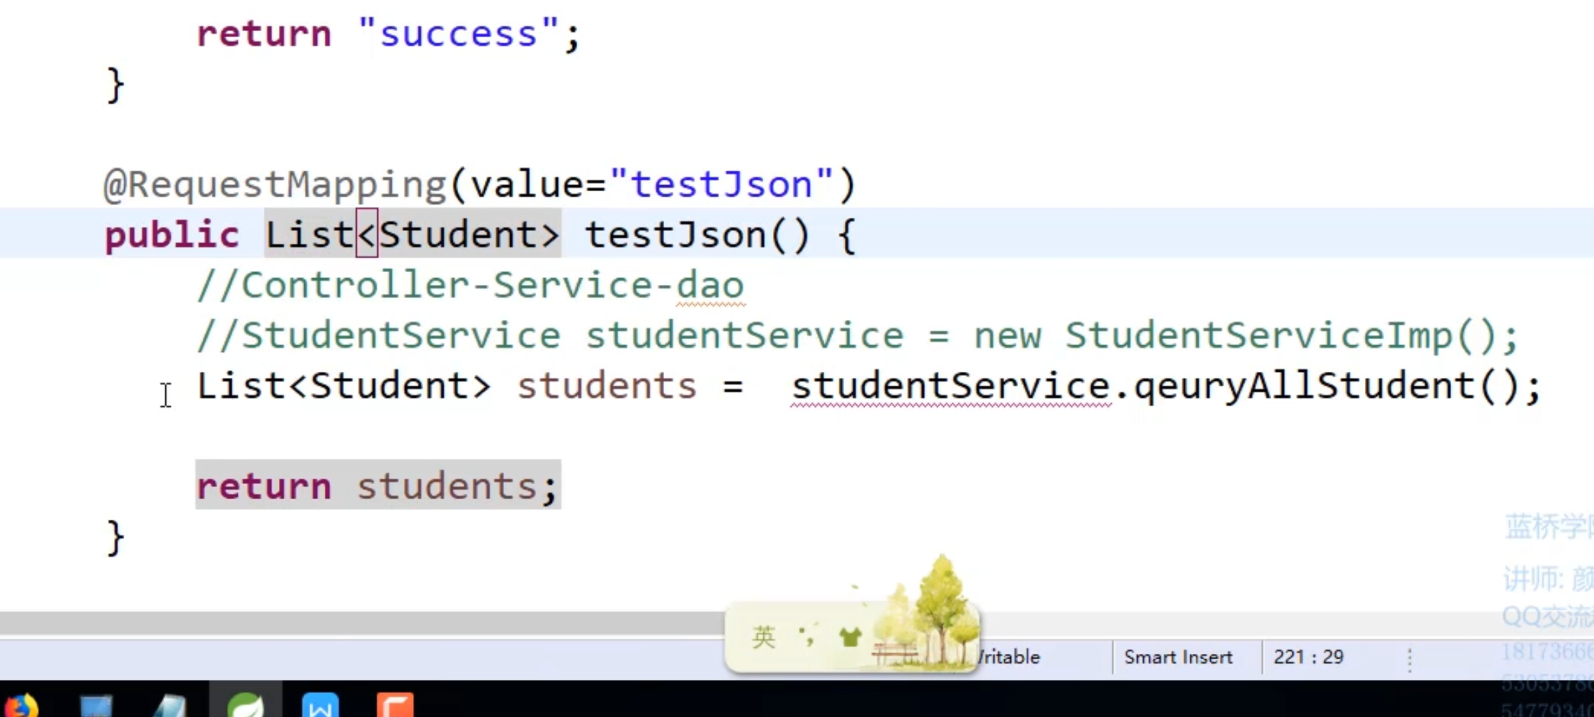Click students in the return statement
The height and width of the screenshot is (717, 1594).
click(448, 486)
